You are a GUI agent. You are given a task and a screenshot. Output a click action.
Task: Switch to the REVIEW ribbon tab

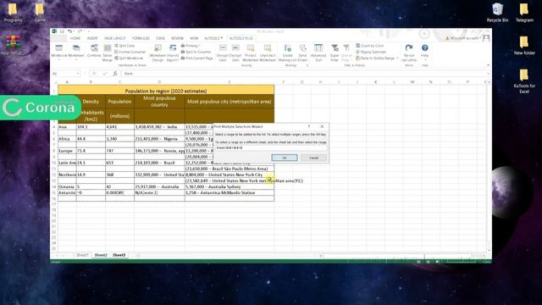tap(177, 38)
